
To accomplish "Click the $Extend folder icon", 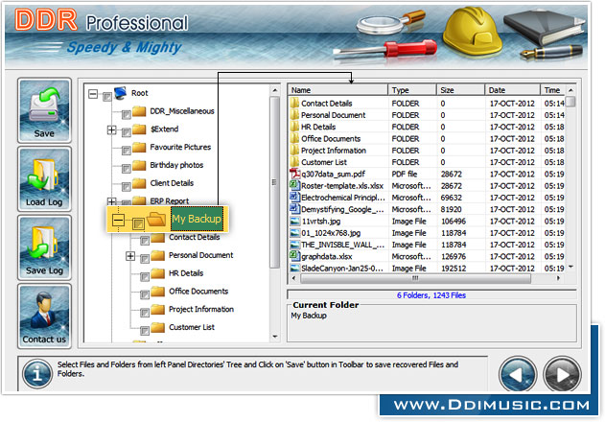I will tap(139, 129).
